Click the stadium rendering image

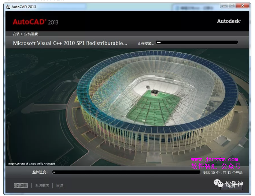click(x=127, y=107)
